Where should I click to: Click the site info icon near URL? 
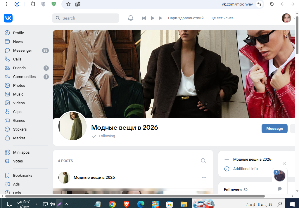tap(259, 4)
